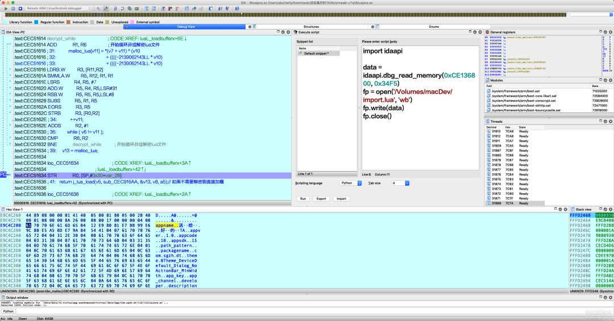Click the navigation band overview bar
Image resolution: width=614 pixels, height=321 pixels.
point(284,15)
